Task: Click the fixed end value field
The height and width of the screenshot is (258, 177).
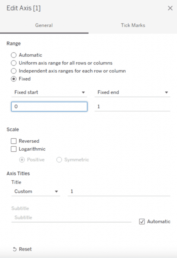Action: pos(132,107)
